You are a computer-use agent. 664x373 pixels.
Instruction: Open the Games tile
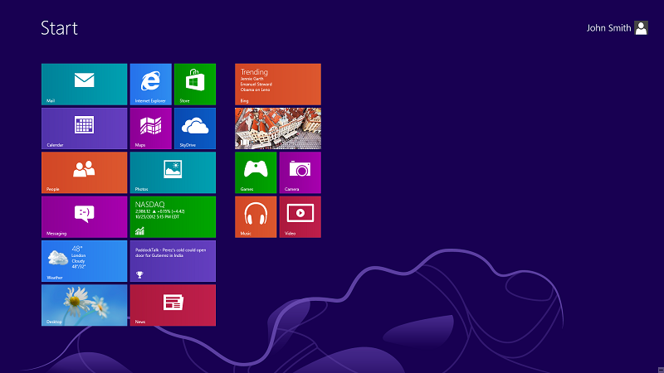(x=256, y=172)
